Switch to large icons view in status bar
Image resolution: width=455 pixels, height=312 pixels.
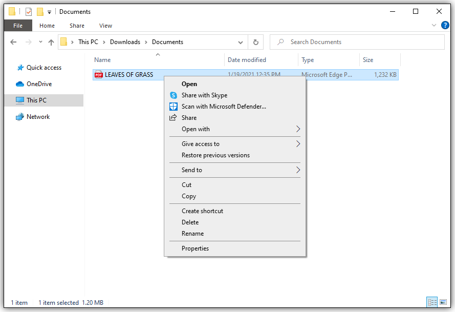point(443,302)
